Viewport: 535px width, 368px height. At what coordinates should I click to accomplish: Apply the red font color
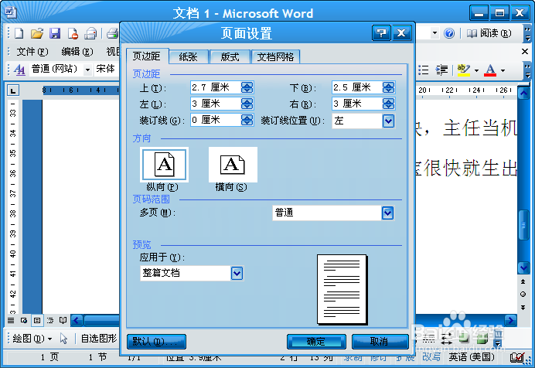490,70
